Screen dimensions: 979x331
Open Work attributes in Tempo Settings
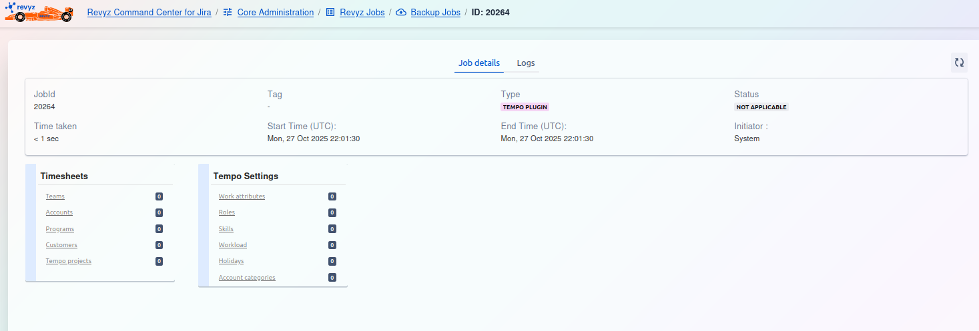[242, 196]
